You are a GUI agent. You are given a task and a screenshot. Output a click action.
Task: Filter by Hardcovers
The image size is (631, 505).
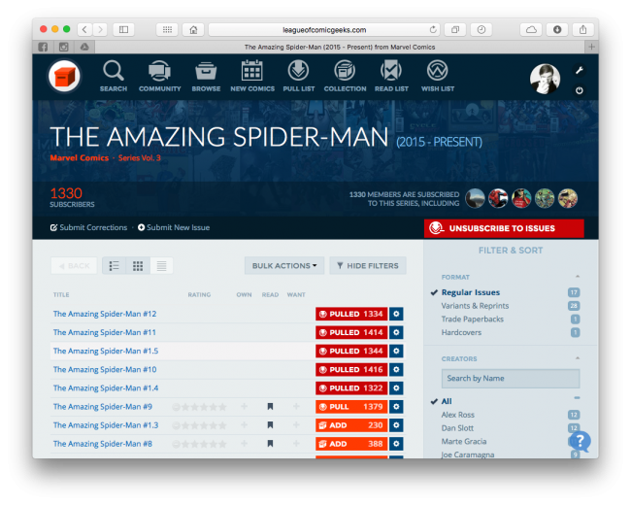click(461, 332)
